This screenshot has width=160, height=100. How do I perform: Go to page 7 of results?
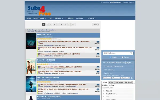65,25
